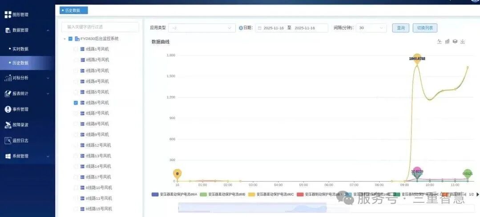
Task: Click the FYD830后台监控系统 building icon
Action: click(x=77, y=39)
